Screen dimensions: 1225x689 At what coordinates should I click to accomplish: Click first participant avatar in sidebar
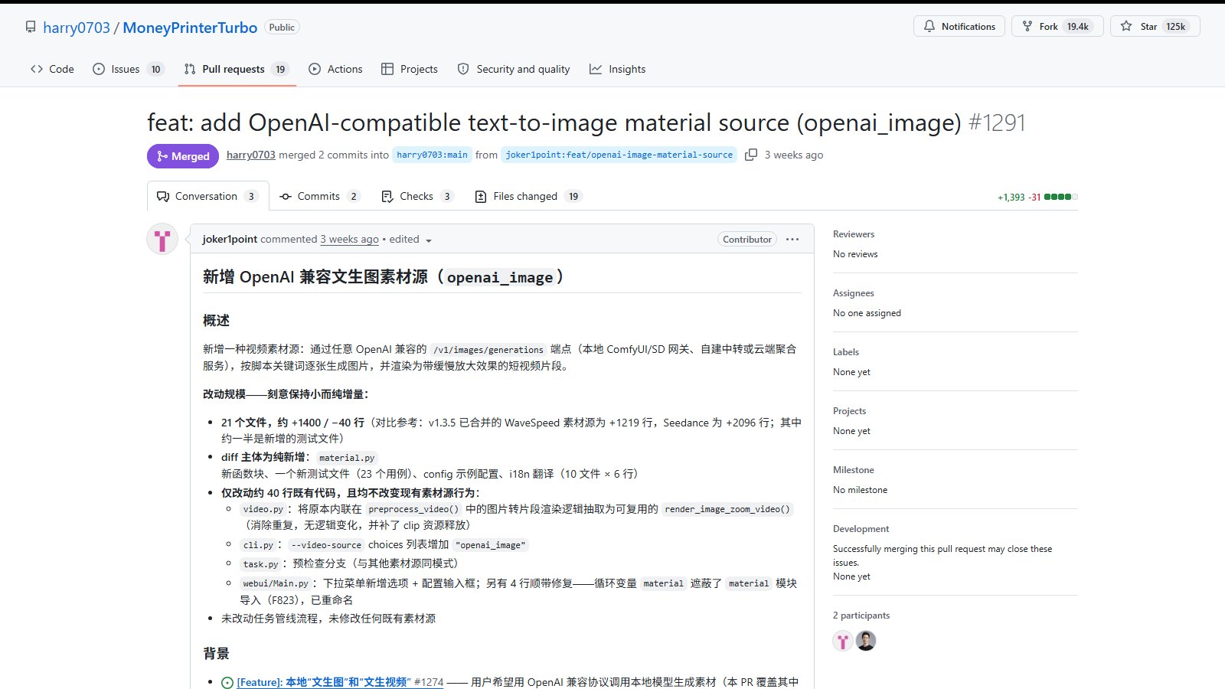[x=843, y=641]
